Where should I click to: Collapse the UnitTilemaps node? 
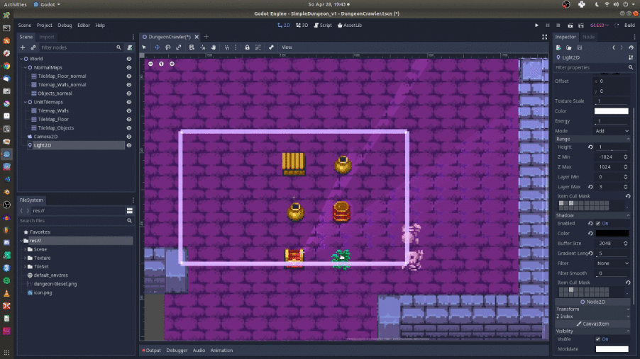point(26,102)
